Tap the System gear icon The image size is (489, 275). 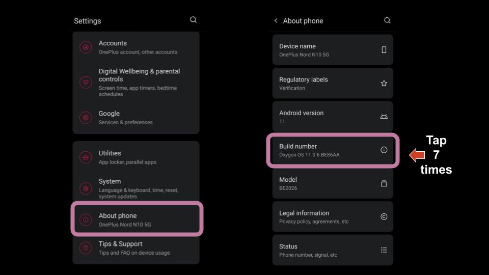86,188
